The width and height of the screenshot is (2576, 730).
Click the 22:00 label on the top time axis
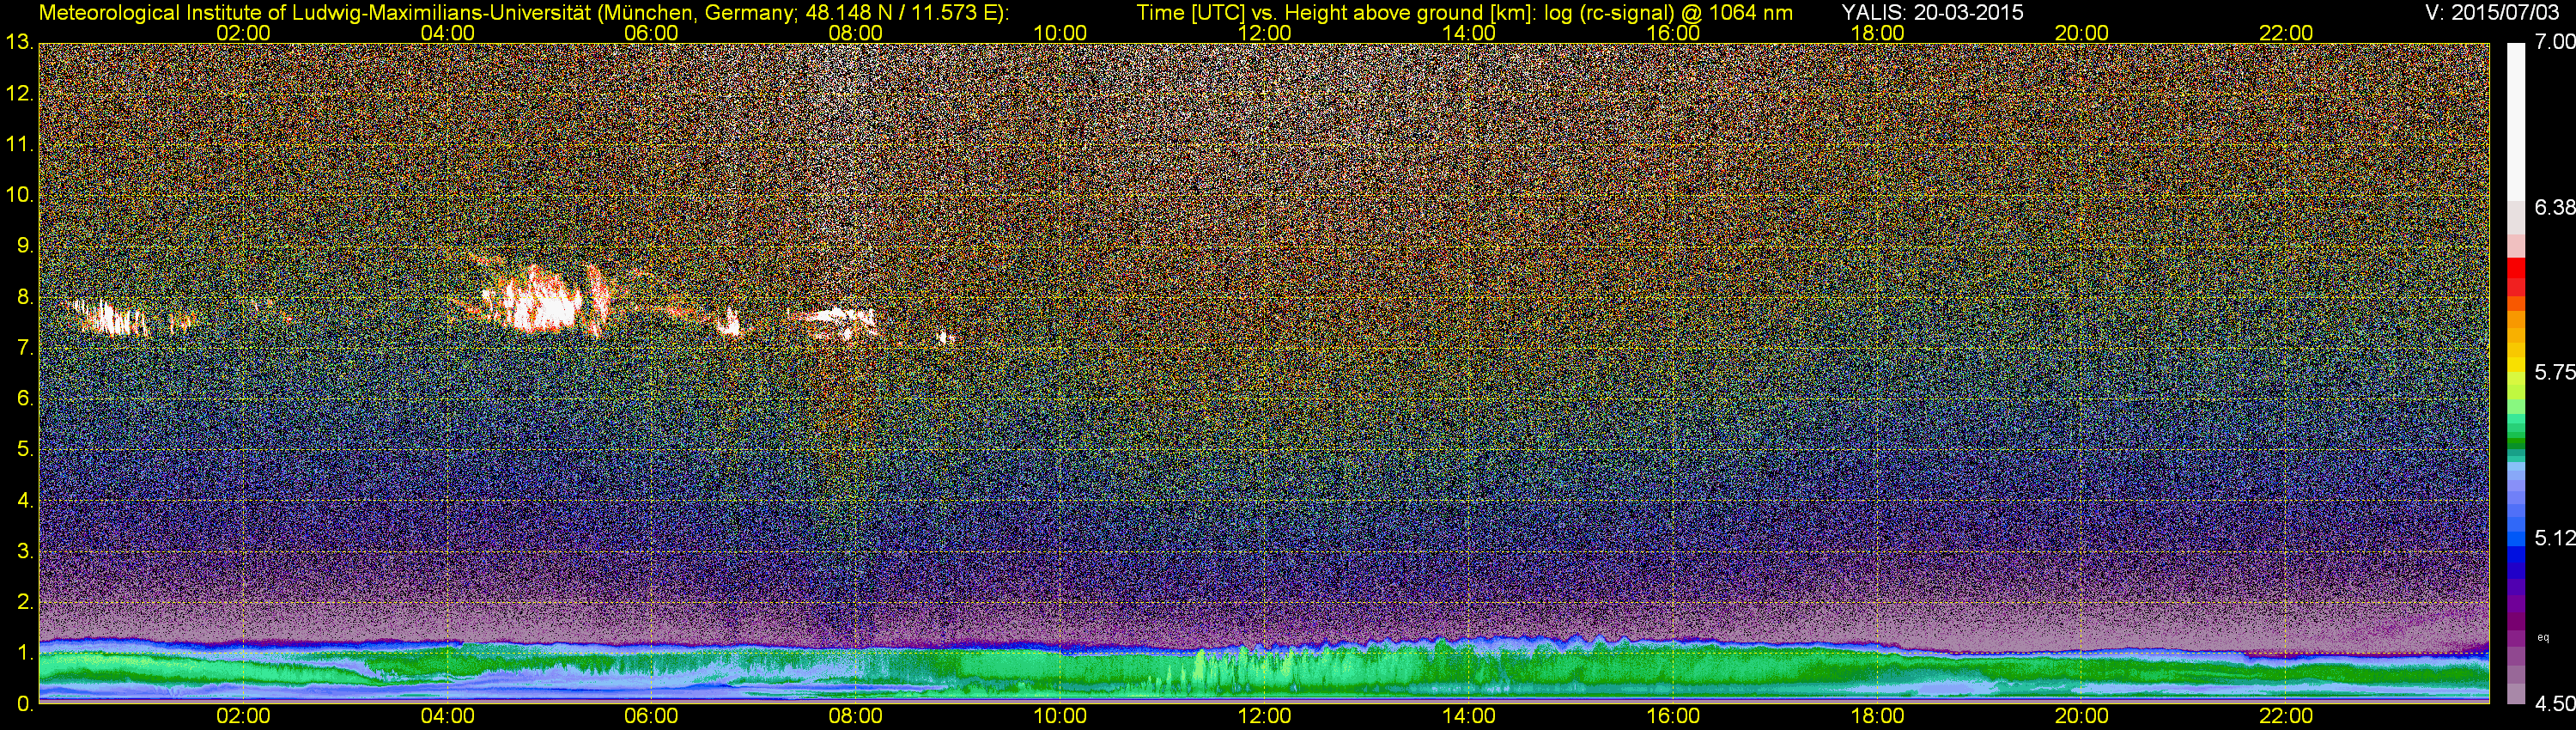2286,33
